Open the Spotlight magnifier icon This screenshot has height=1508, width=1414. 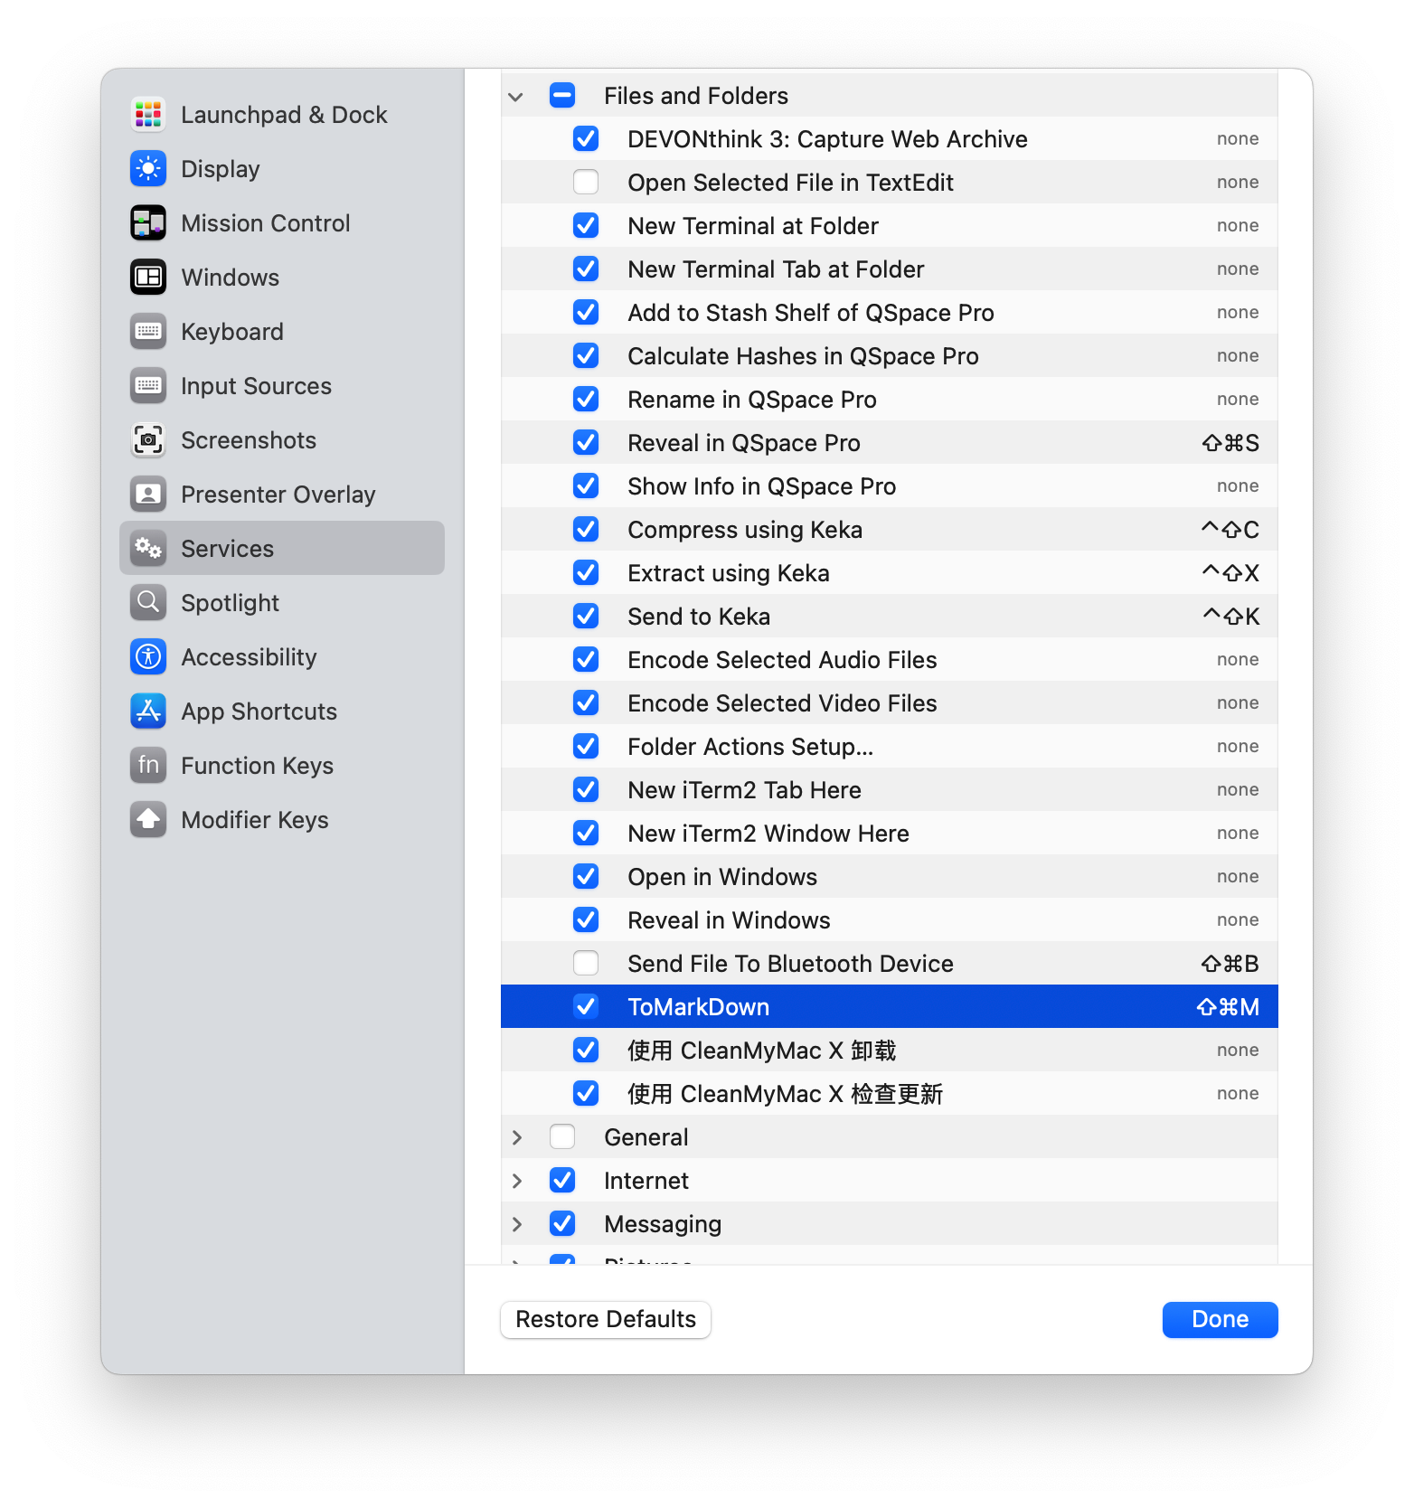coord(148,603)
